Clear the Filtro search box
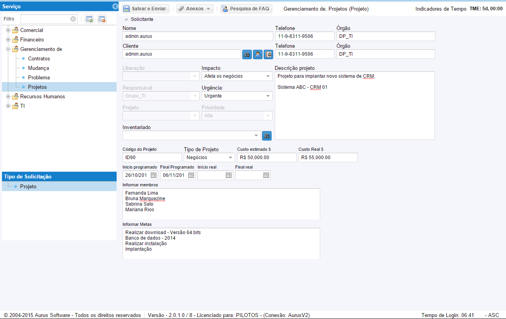The width and height of the screenshot is (506, 319). 73,19
